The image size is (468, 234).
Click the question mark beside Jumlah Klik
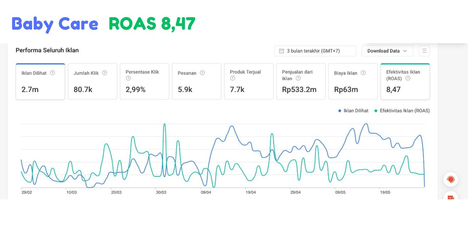[105, 73]
